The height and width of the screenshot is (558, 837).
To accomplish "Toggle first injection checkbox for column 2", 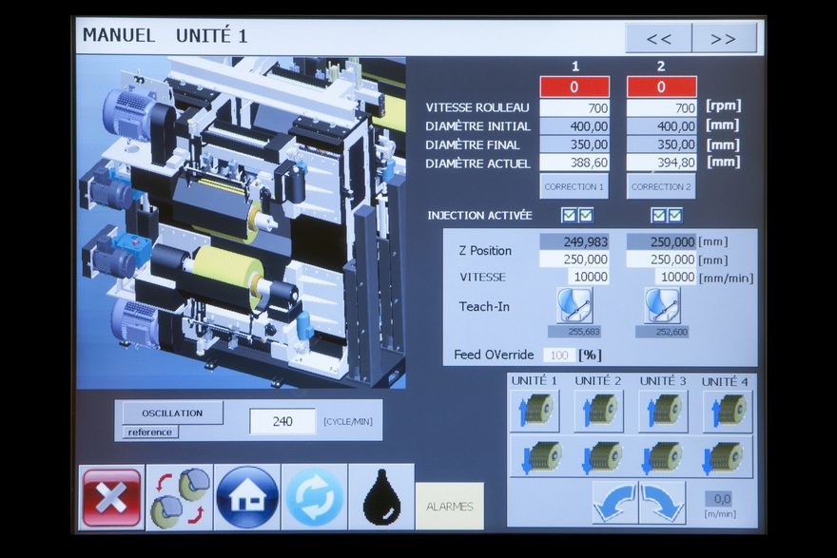I will (657, 215).
